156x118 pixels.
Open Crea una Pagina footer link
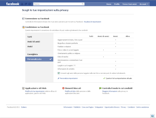88,107
